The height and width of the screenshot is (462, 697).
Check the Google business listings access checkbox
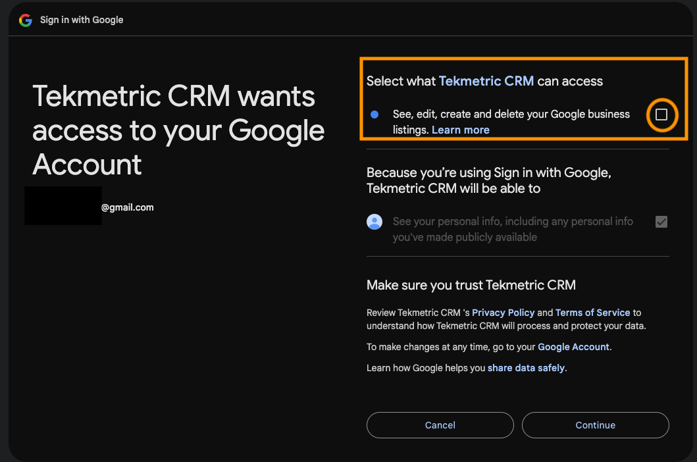tap(661, 115)
